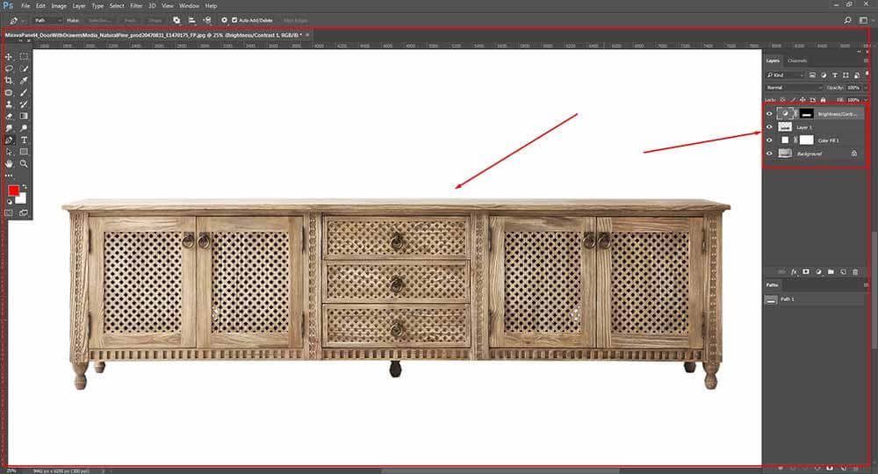Open the Path mode dropdown
The height and width of the screenshot is (474, 878).
click(47, 20)
